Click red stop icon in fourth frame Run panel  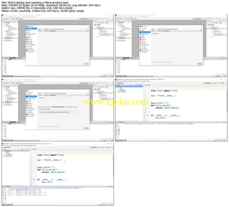117,126
